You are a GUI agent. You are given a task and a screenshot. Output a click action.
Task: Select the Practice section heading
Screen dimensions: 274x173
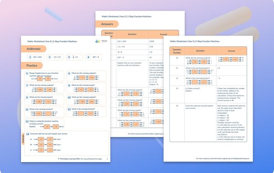pyautogui.click(x=32, y=66)
